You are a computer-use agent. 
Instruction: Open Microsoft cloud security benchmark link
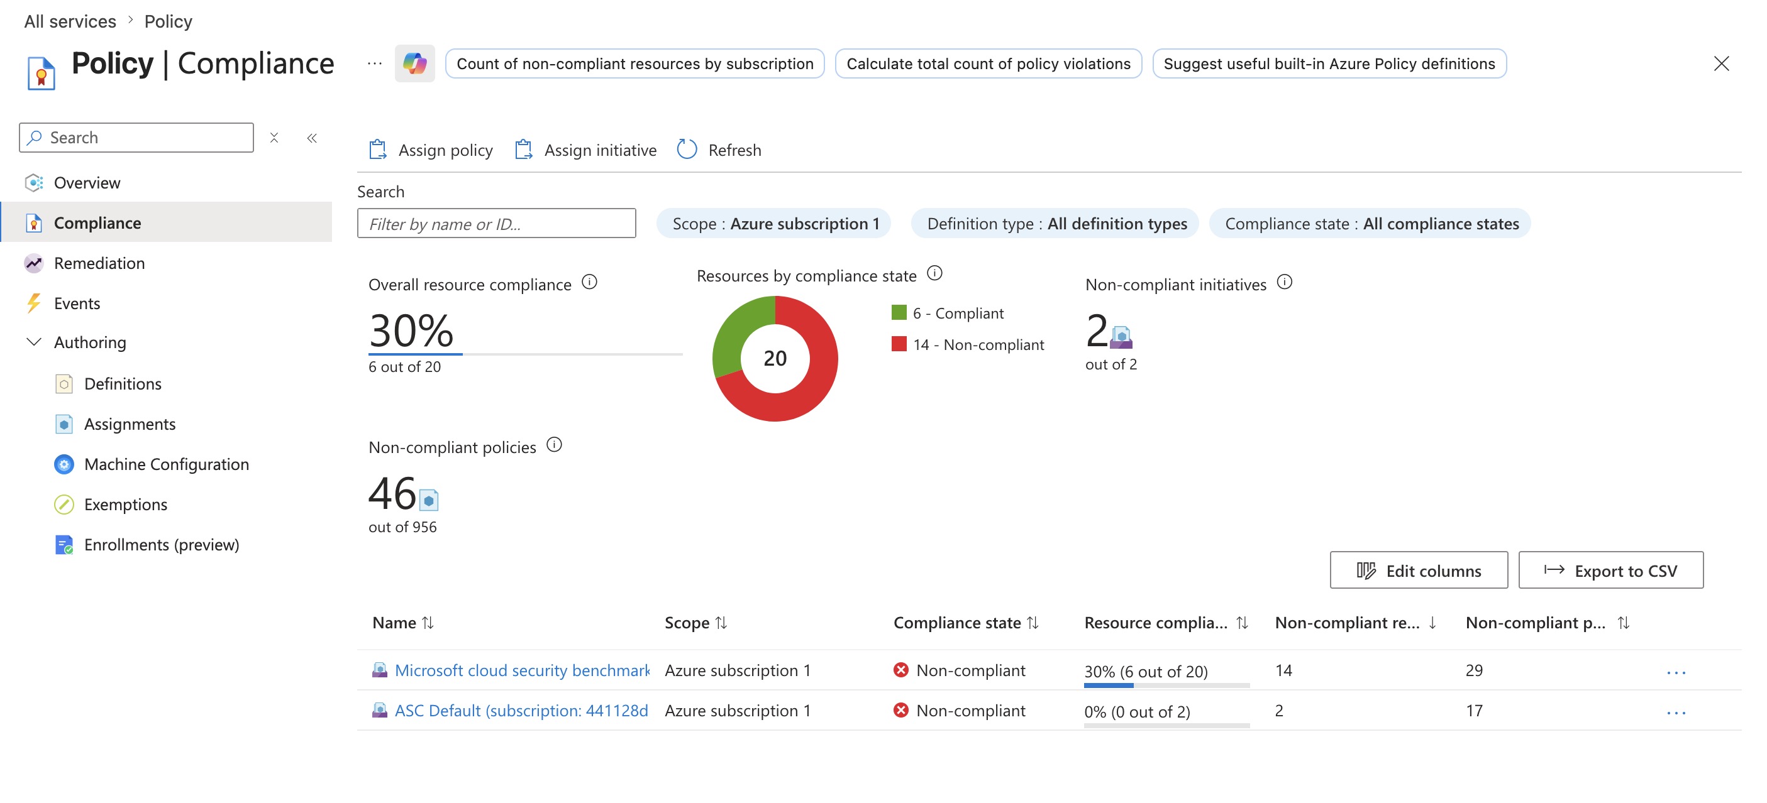[x=522, y=671]
